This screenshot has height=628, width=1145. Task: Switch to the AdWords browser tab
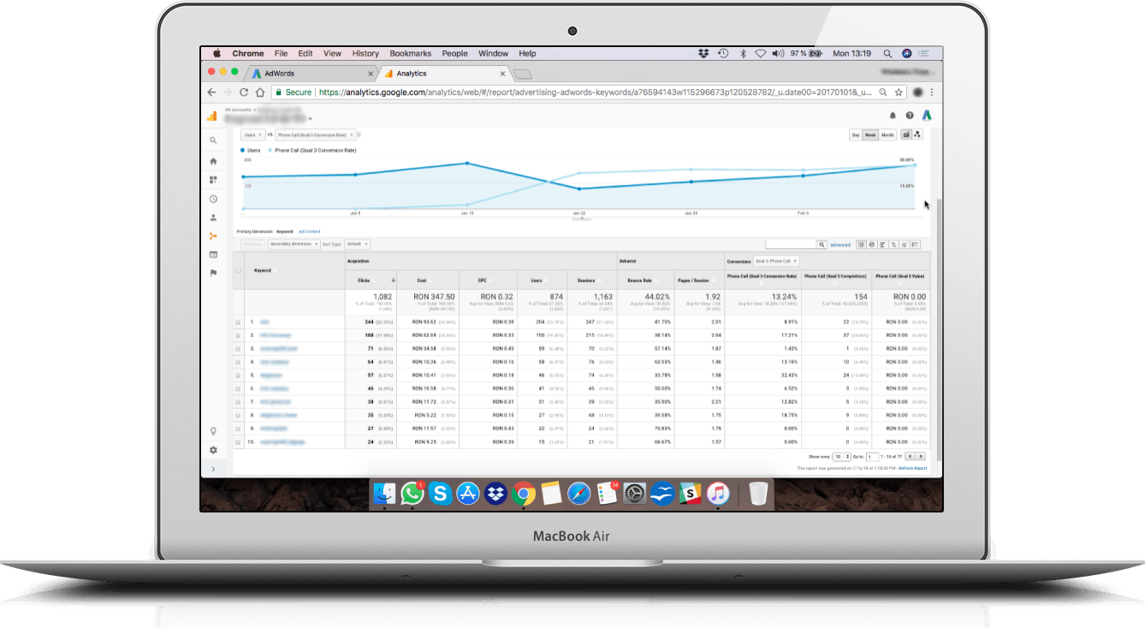pos(312,74)
